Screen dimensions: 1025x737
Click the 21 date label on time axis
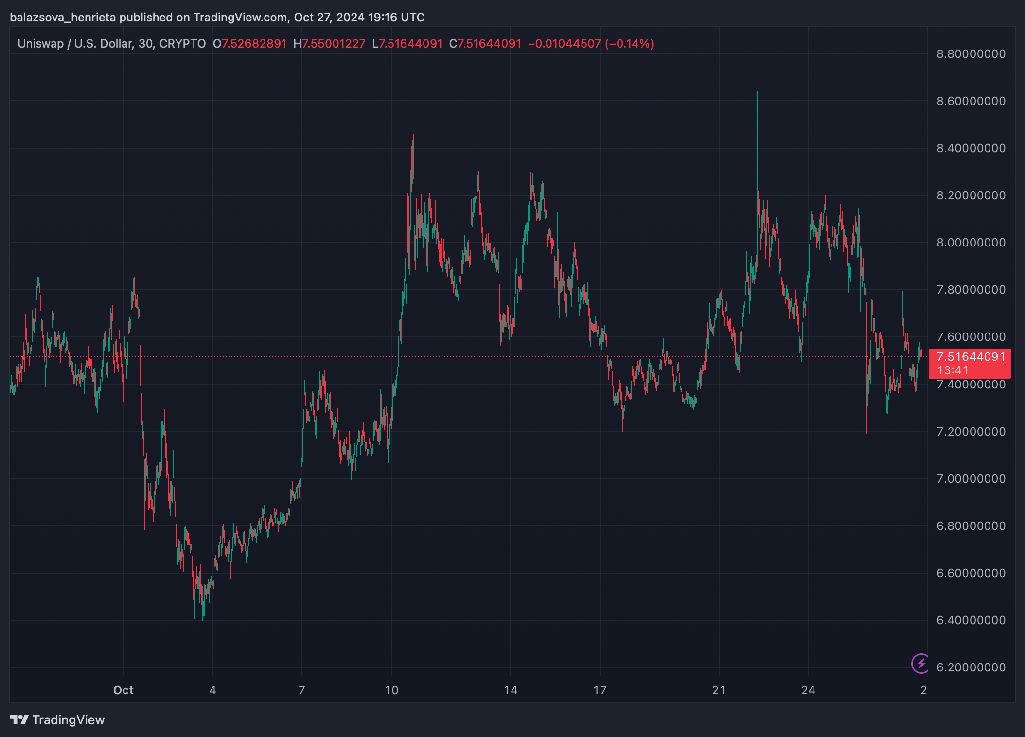(719, 690)
